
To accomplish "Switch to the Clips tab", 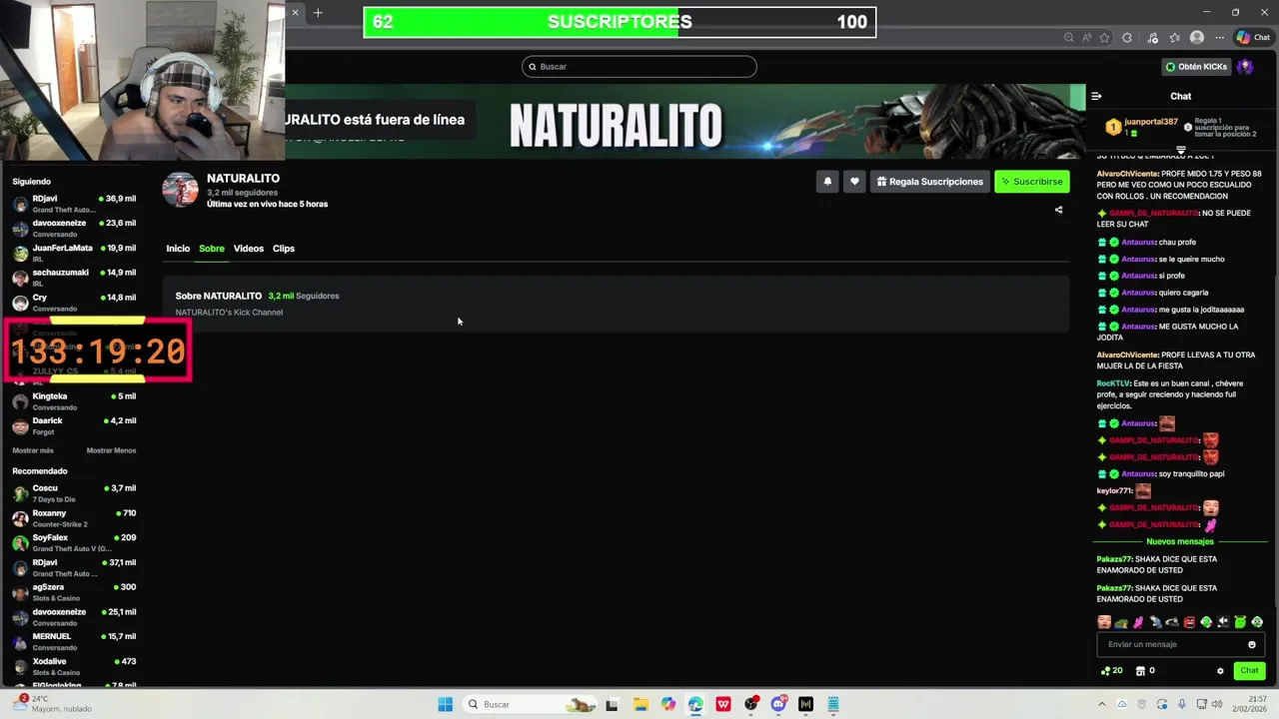I will (x=284, y=249).
